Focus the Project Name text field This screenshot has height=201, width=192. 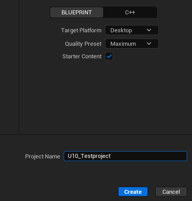point(125,156)
